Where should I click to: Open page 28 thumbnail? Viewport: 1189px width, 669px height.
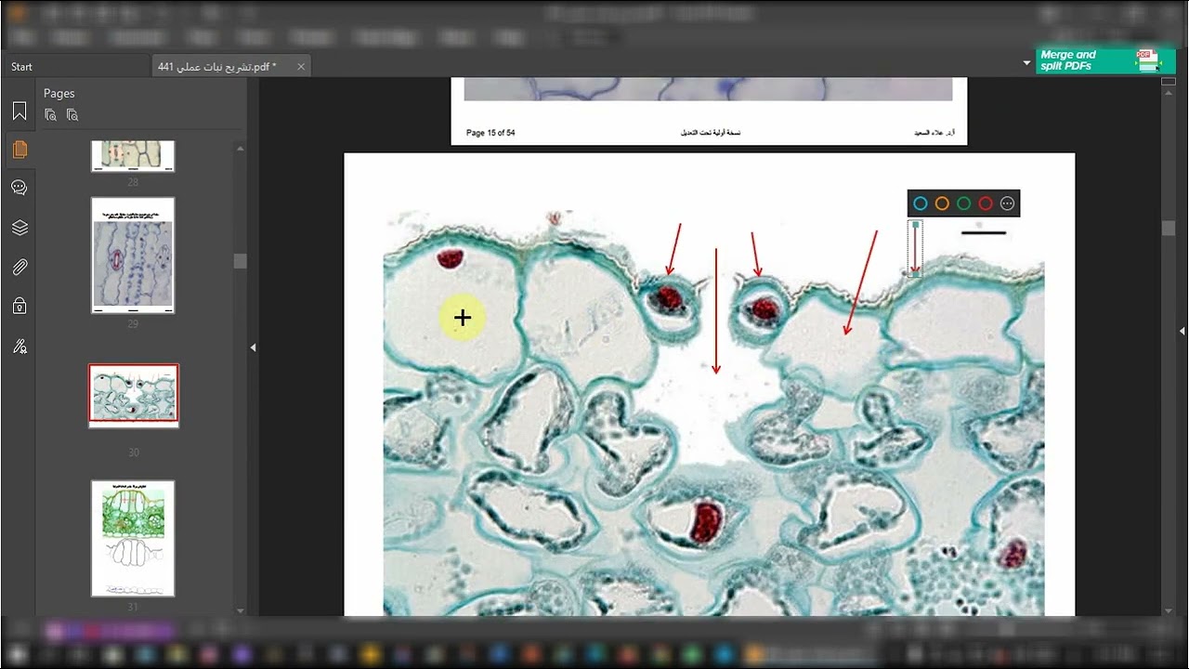pyautogui.click(x=133, y=156)
